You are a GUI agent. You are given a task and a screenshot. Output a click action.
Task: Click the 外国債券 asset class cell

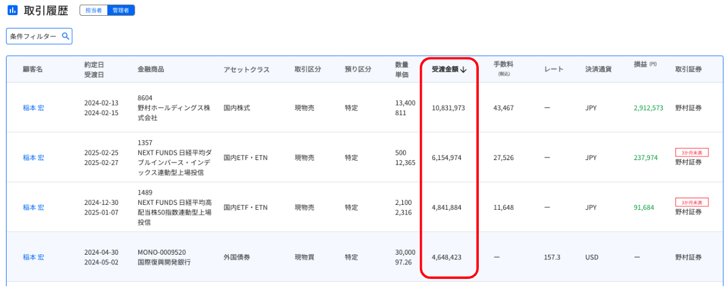[237, 257]
